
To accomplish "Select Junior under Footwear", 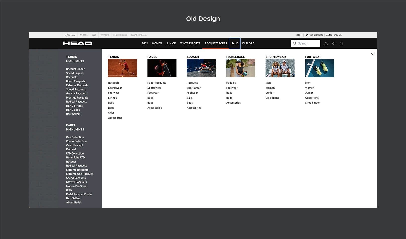I will tap(309, 93).
